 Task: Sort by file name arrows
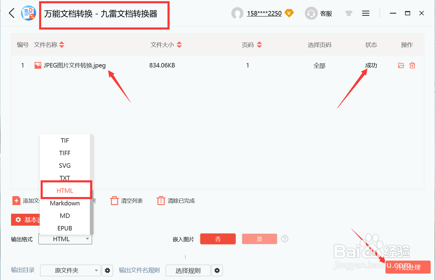(x=62, y=45)
